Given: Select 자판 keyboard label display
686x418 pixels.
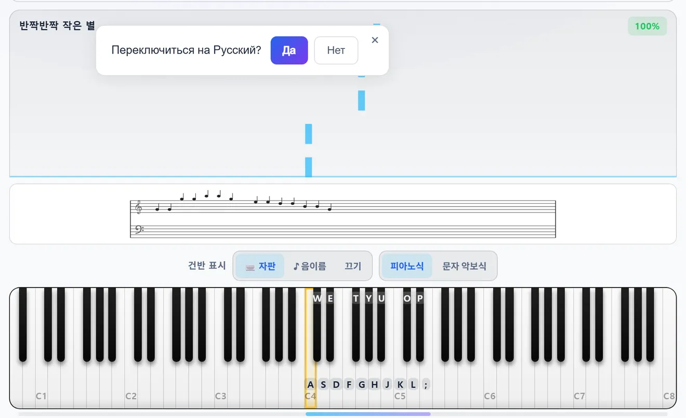Looking at the screenshot, I should click(x=260, y=266).
